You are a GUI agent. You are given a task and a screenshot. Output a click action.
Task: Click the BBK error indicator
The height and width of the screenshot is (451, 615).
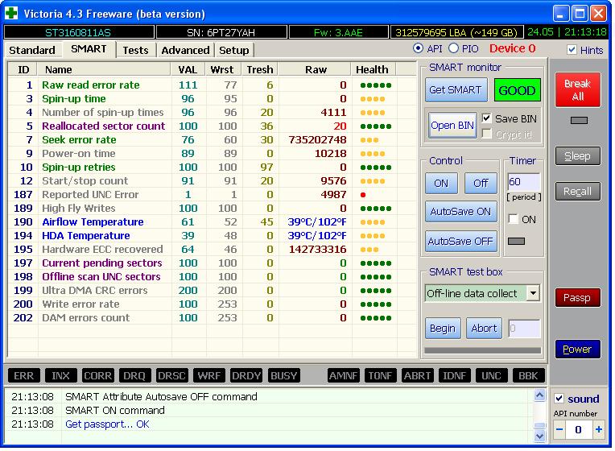pos(528,375)
